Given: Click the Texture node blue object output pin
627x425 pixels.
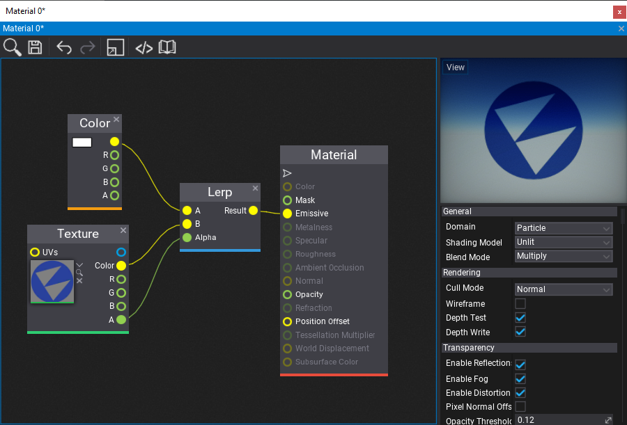Looking at the screenshot, I should [x=121, y=252].
